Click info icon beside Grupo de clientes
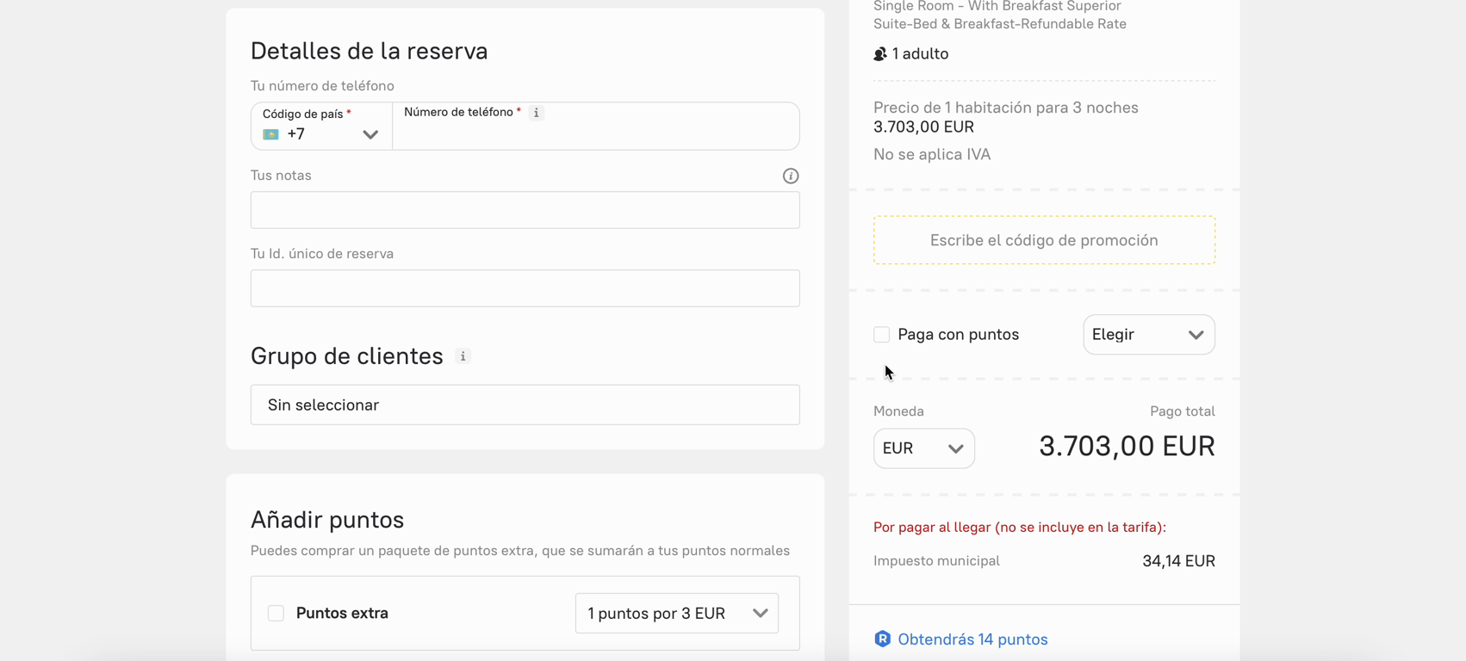Image resolution: width=1466 pixels, height=661 pixels. coord(463,356)
